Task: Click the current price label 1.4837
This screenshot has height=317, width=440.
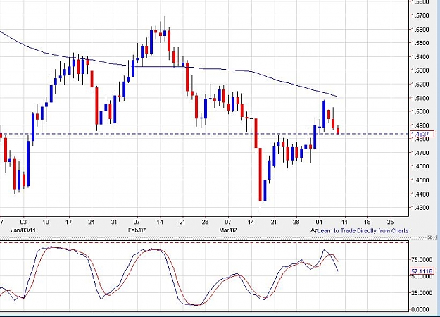Action: [422, 134]
